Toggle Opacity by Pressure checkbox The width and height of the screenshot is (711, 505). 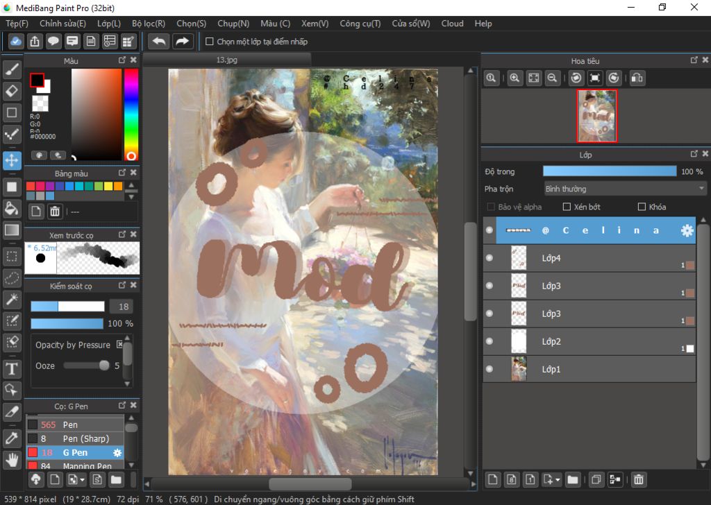119,345
